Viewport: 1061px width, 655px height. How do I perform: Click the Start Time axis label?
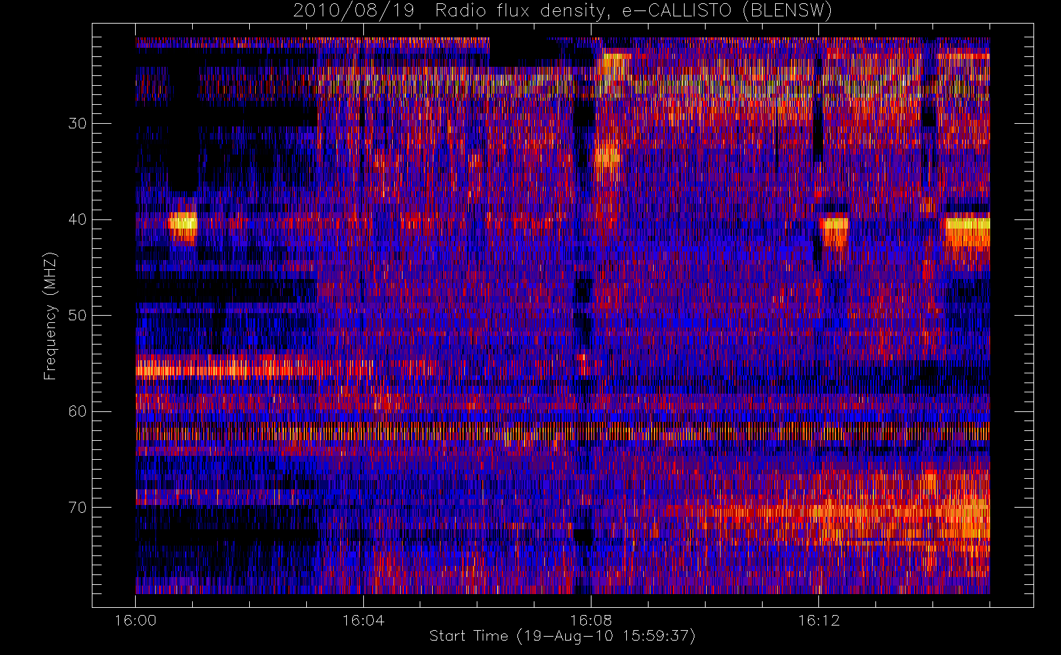click(x=562, y=636)
